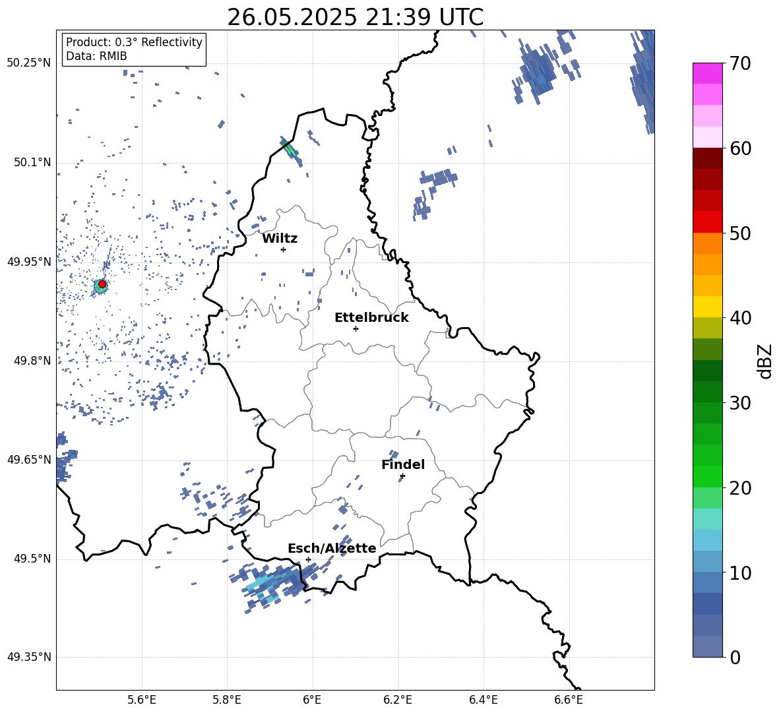The width and height of the screenshot is (781, 713).
Task: Click the 70 tick label on colorbar
Action: pyautogui.click(x=740, y=64)
